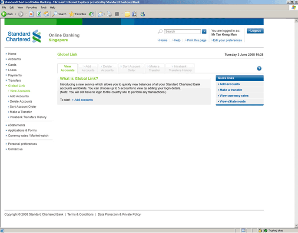Click the Print toolbar icon

[x=109, y=14]
